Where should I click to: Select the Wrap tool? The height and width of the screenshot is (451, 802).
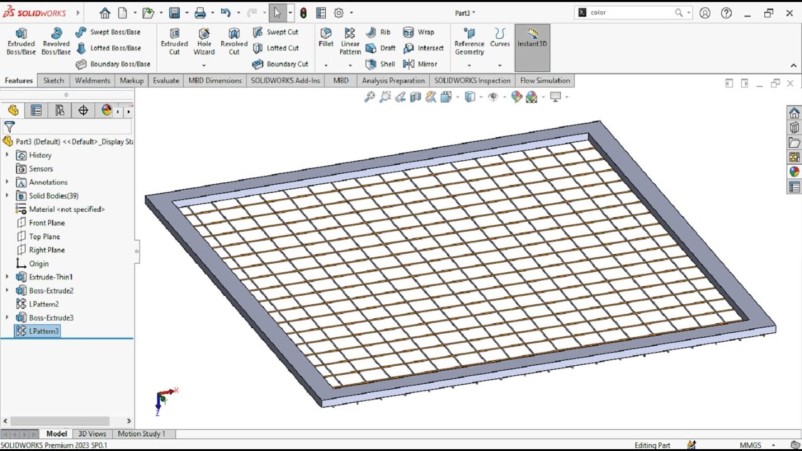tap(419, 32)
